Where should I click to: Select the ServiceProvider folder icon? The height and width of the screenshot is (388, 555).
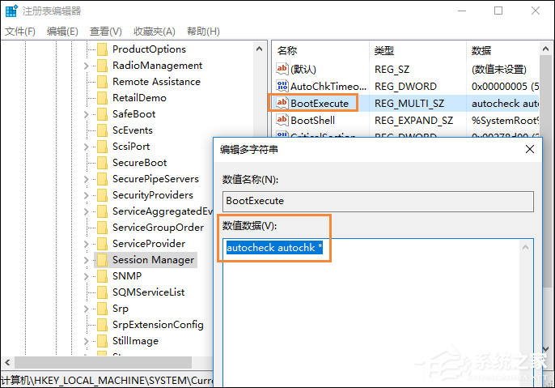tap(102, 244)
